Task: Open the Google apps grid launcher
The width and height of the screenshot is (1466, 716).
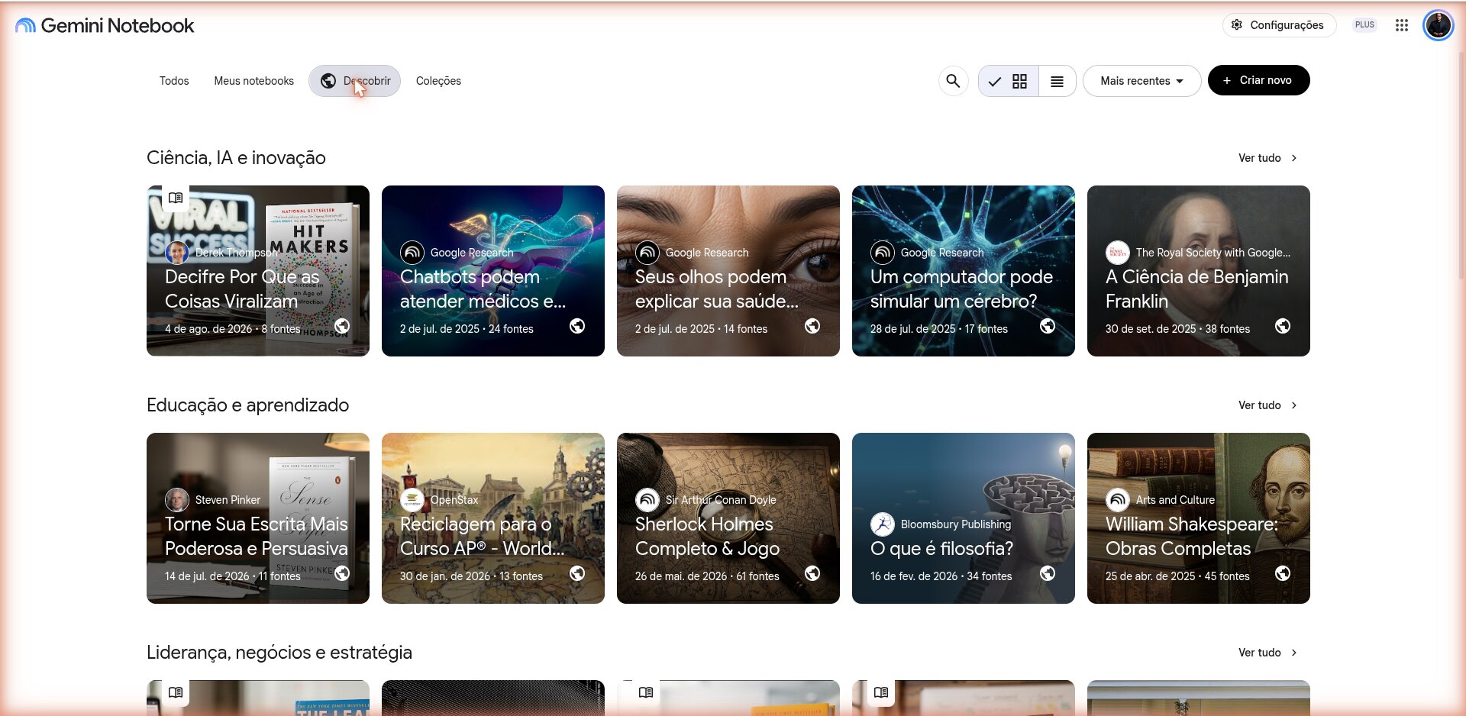Action: coord(1402,25)
